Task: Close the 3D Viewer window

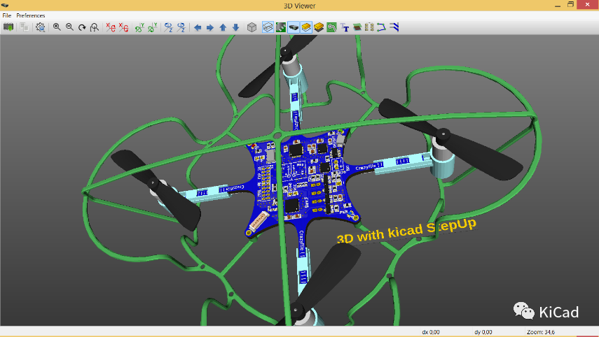Action: pyautogui.click(x=588, y=5)
